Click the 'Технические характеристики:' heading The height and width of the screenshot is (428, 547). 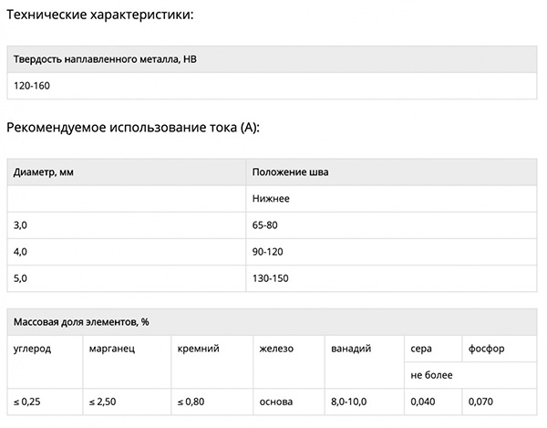point(99,15)
